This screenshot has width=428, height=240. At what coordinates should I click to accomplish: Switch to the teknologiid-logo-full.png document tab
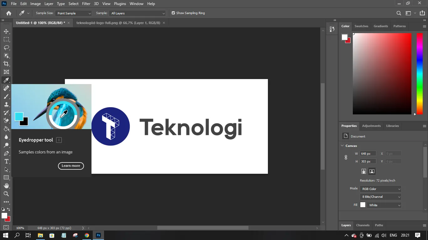tap(118, 23)
